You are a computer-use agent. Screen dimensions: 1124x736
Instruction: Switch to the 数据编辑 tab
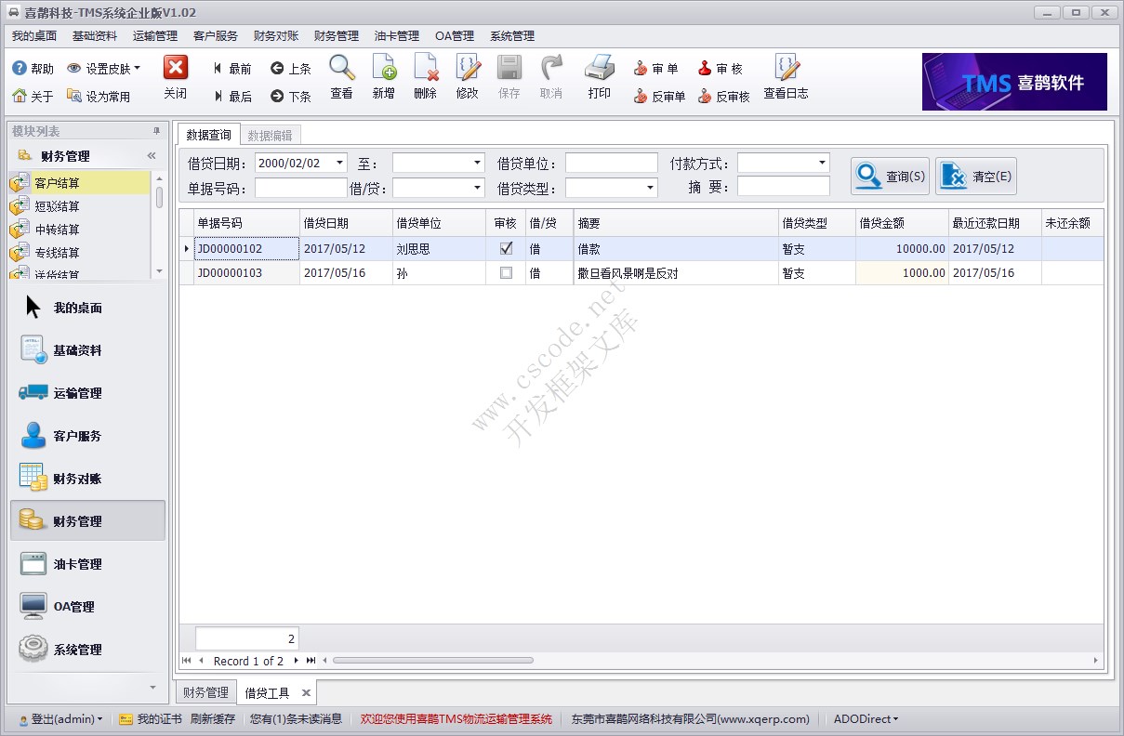tap(270, 135)
